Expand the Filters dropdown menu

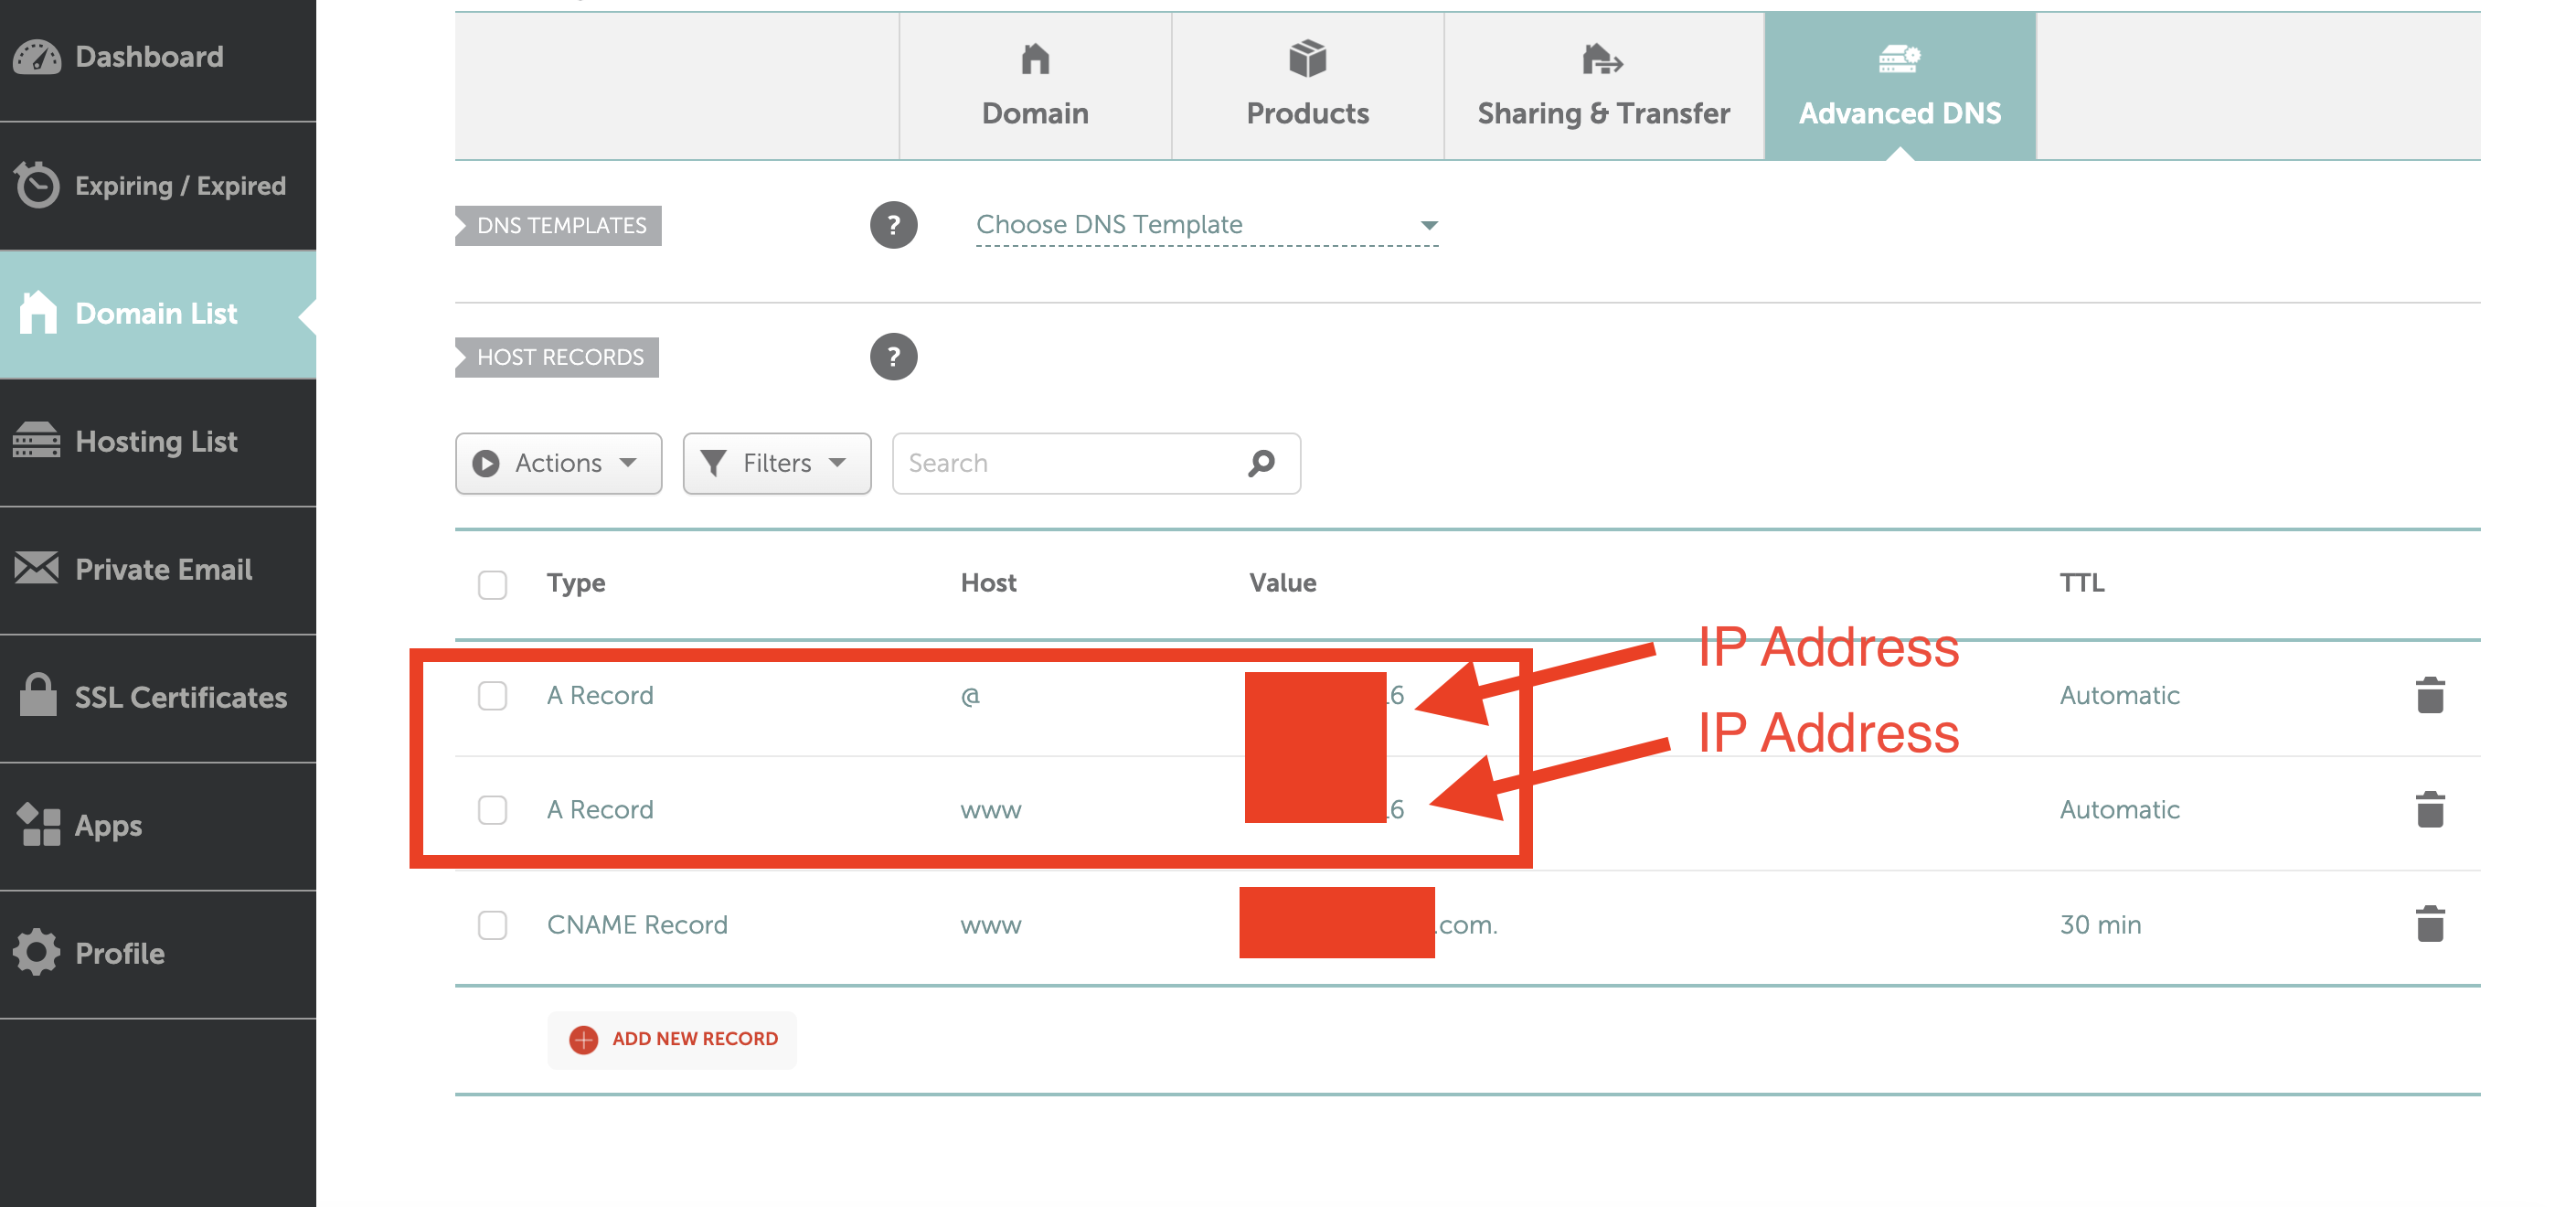pos(771,464)
